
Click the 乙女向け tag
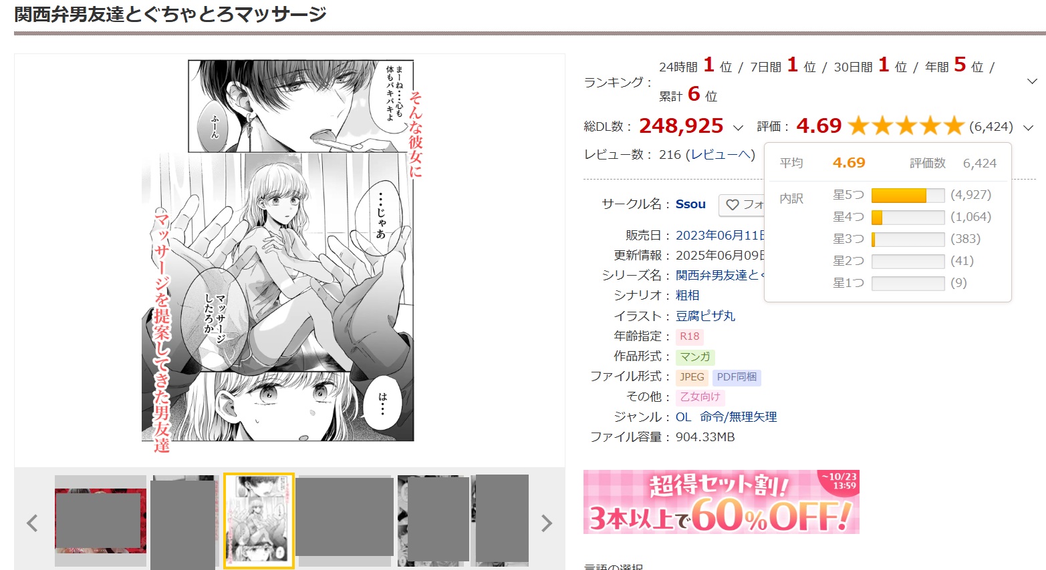coord(700,397)
